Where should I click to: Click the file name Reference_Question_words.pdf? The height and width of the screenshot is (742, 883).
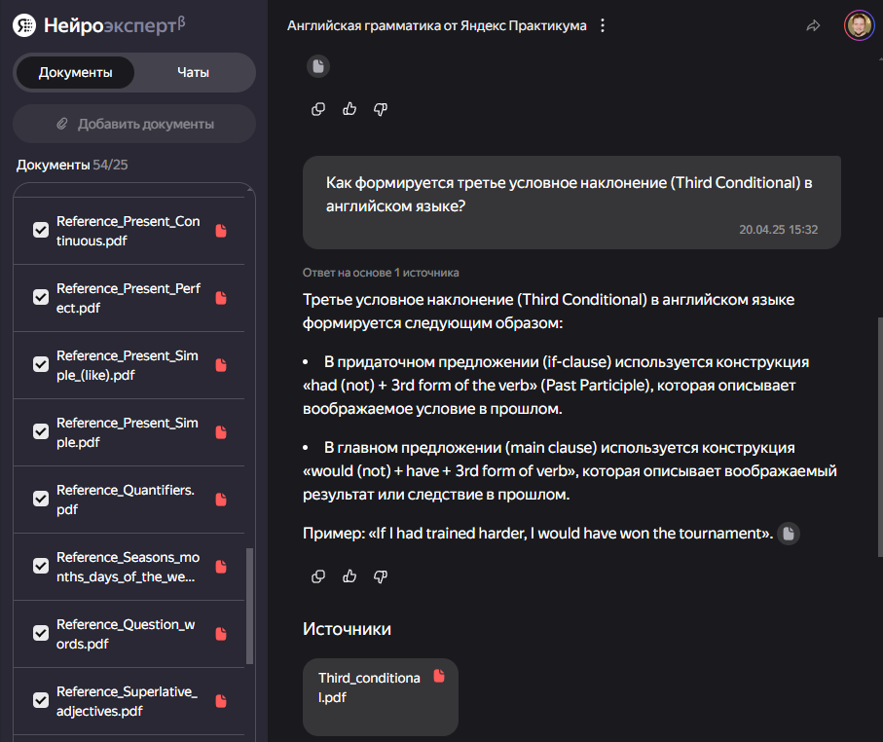pos(126,634)
